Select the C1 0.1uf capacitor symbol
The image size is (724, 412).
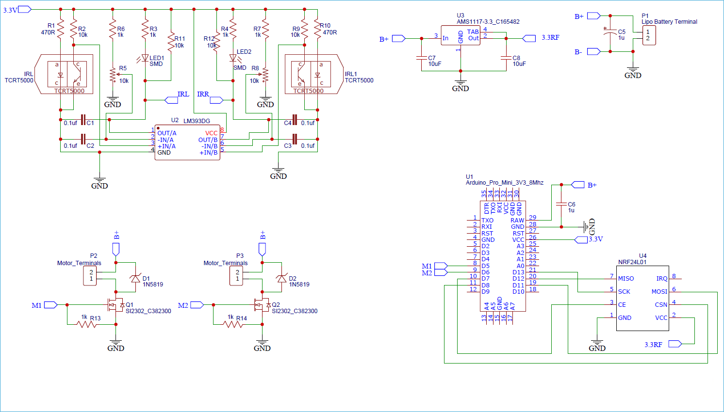[x=83, y=119]
